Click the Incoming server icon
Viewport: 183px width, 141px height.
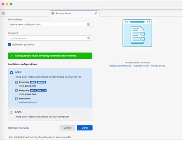[x=17, y=82]
